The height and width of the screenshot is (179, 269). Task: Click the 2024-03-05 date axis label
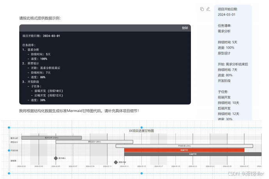click(56, 166)
